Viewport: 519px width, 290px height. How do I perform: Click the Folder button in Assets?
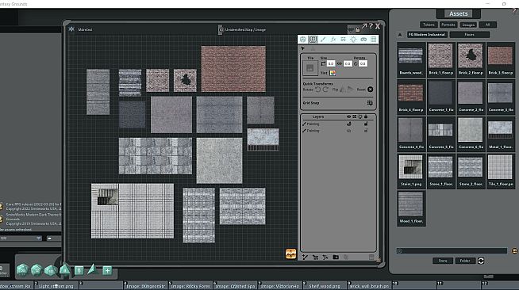pos(465,261)
